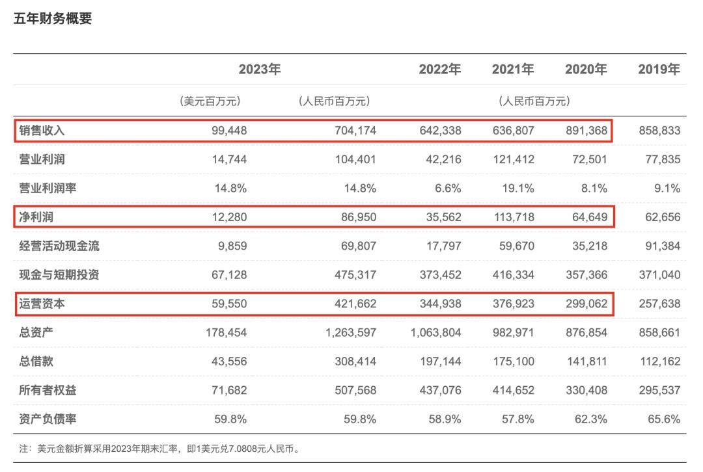Click total assets value 1,263,597

350,333
